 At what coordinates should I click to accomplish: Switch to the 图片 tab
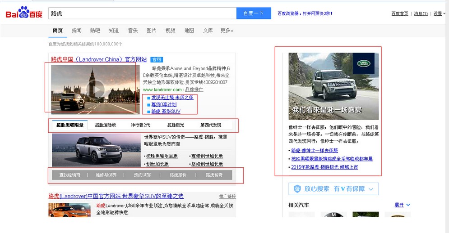click(x=152, y=31)
